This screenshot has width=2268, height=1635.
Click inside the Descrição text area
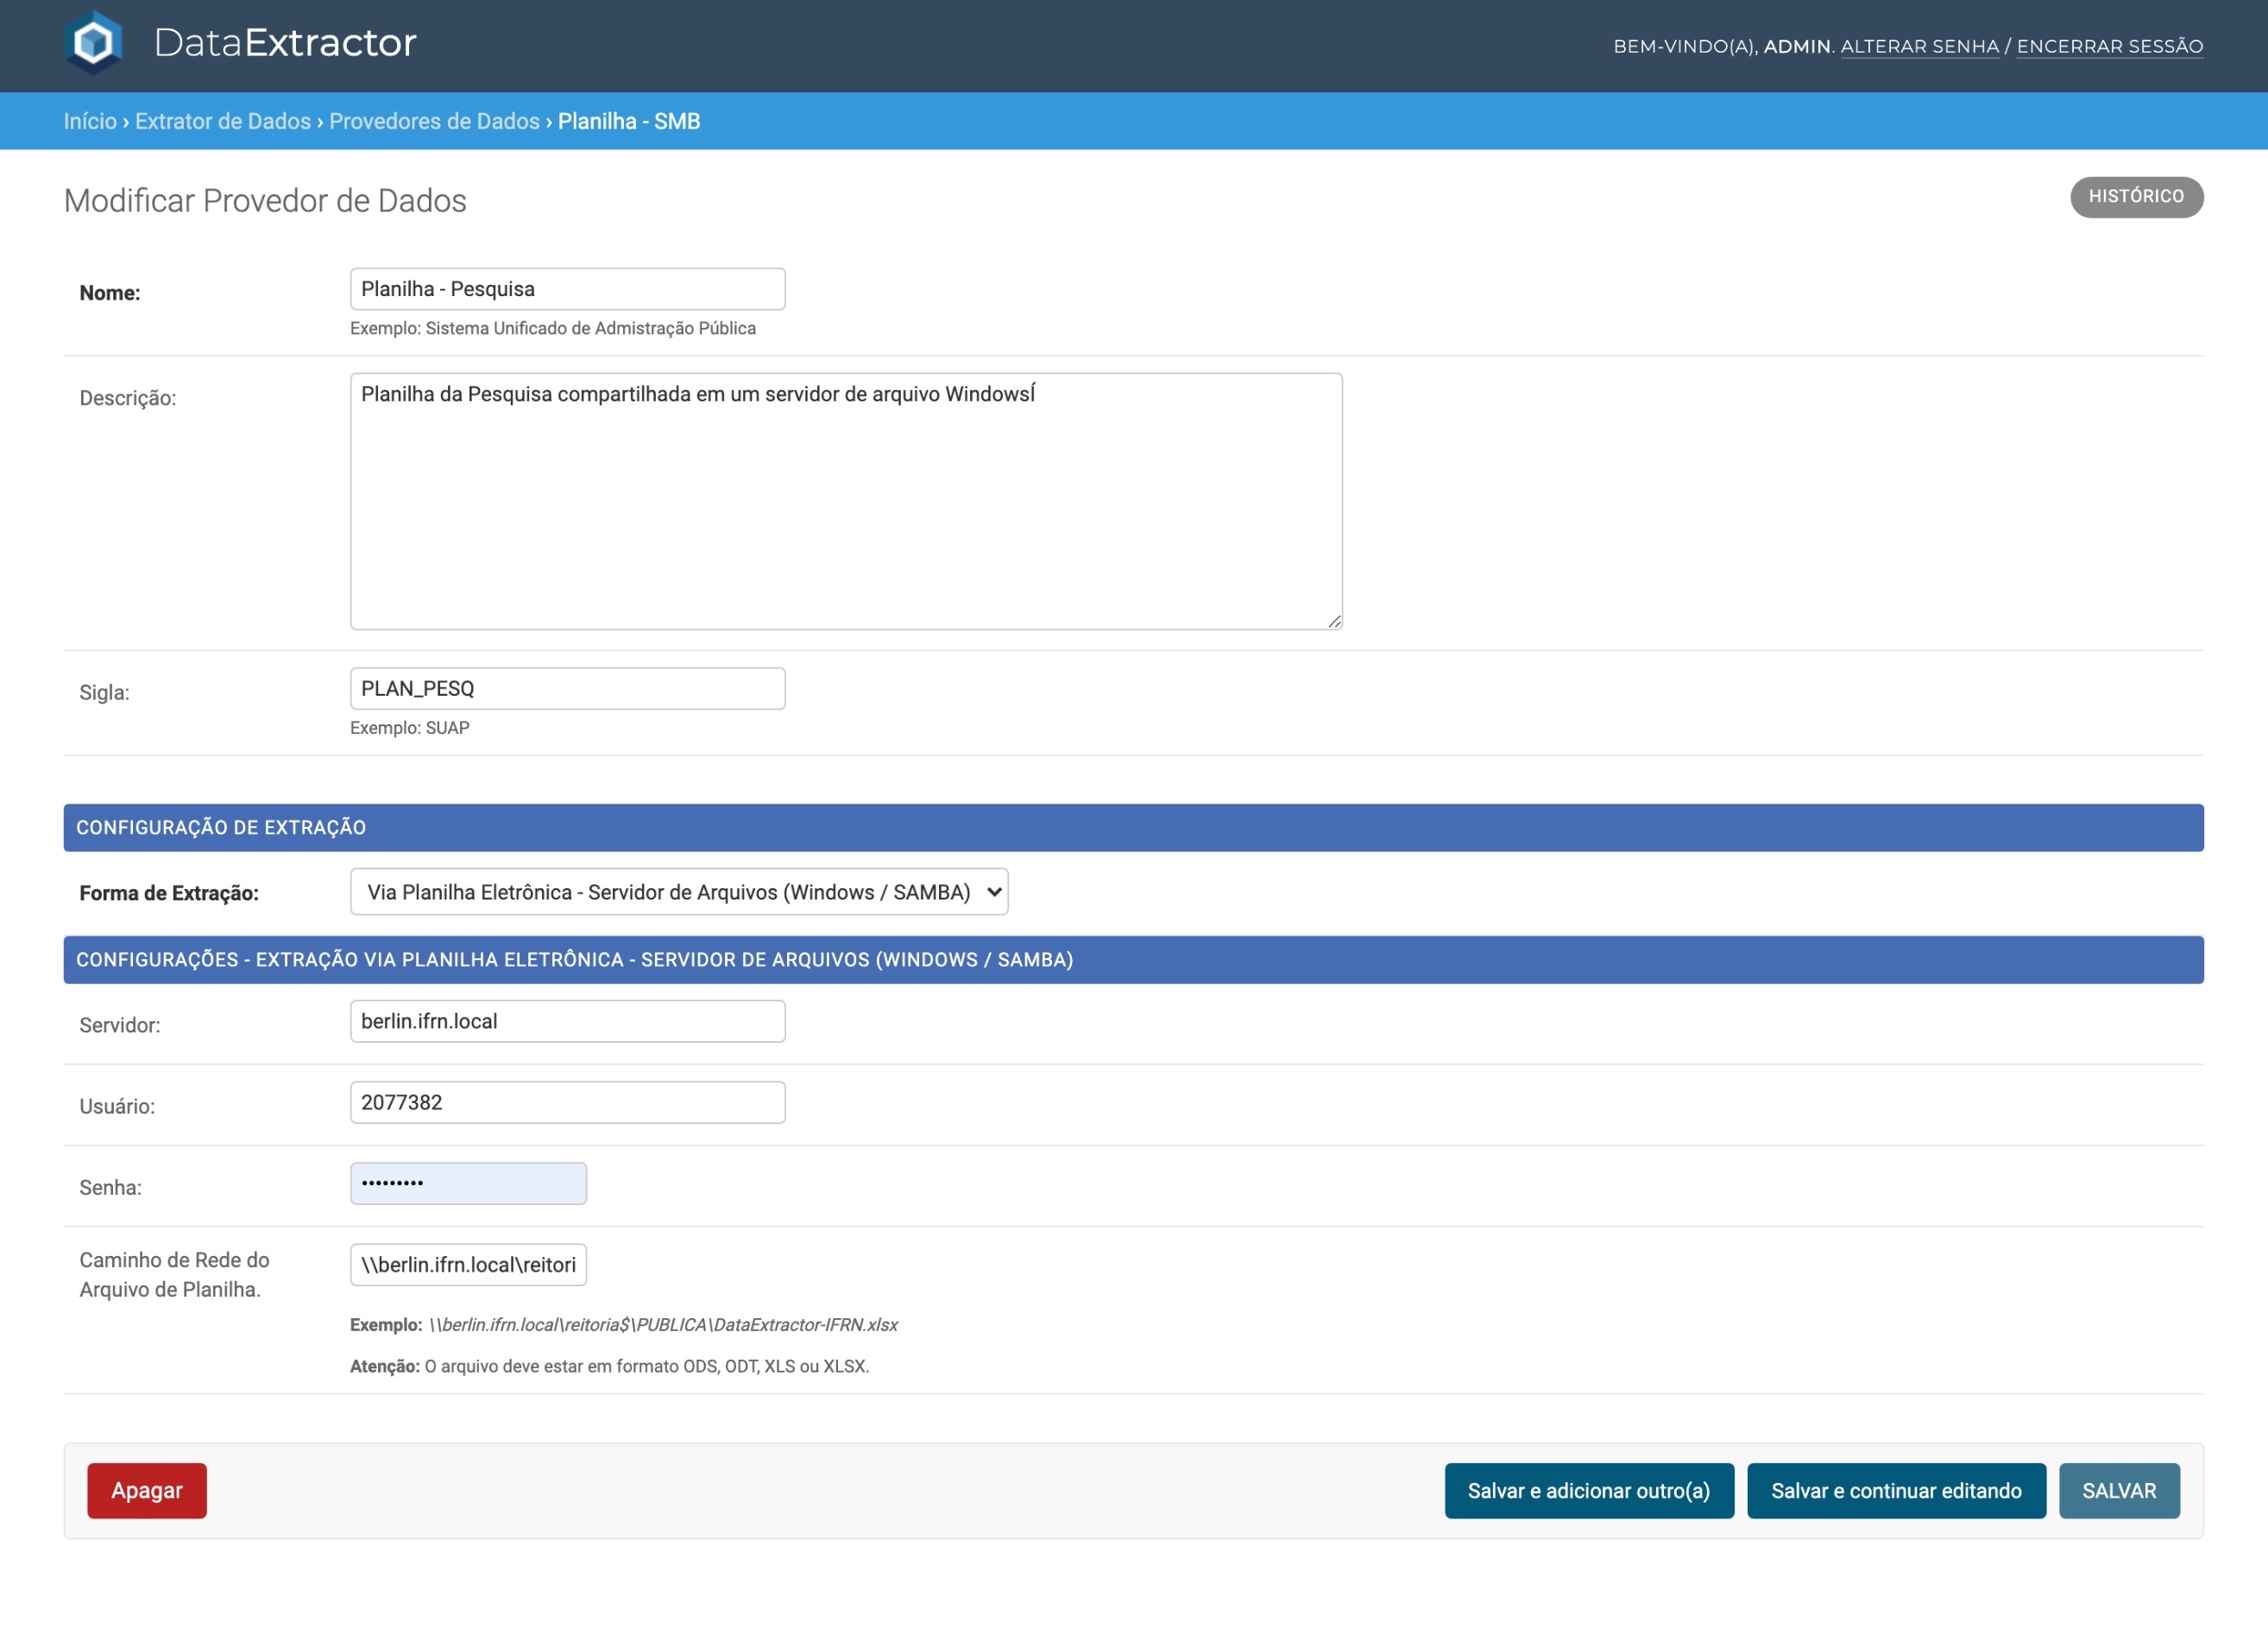(846, 501)
